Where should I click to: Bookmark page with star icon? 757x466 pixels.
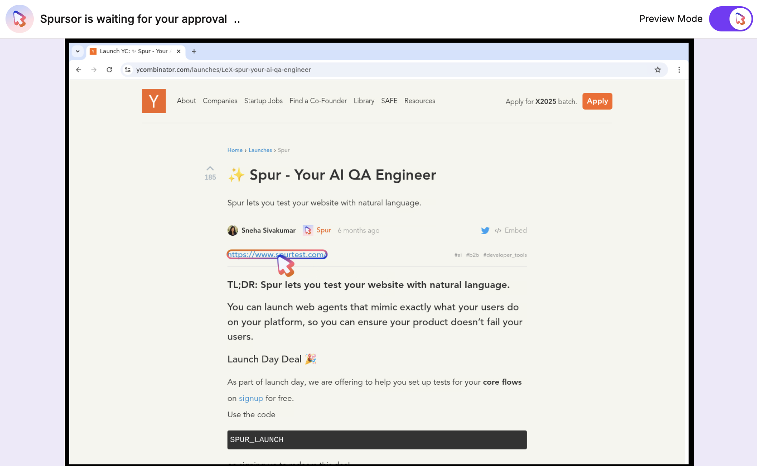point(658,70)
